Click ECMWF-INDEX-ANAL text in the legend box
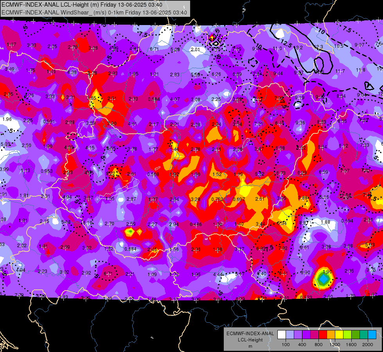The width and height of the screenshot is (383, 352). (x=250, y=334)
